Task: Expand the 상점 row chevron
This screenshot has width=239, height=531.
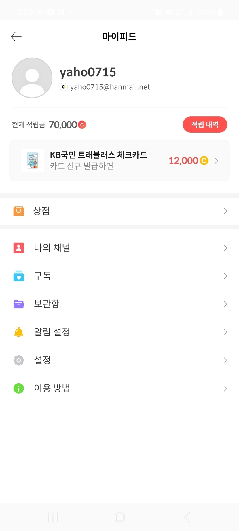Action: point(225,211)
